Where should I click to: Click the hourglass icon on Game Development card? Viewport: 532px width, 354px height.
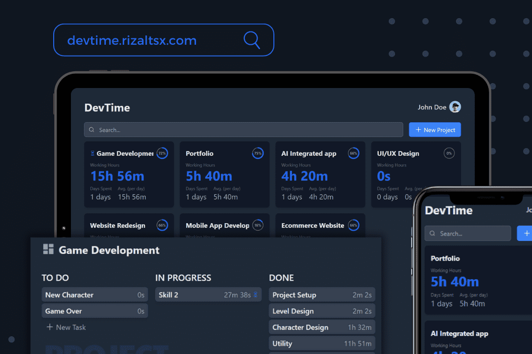click(92, 153)
